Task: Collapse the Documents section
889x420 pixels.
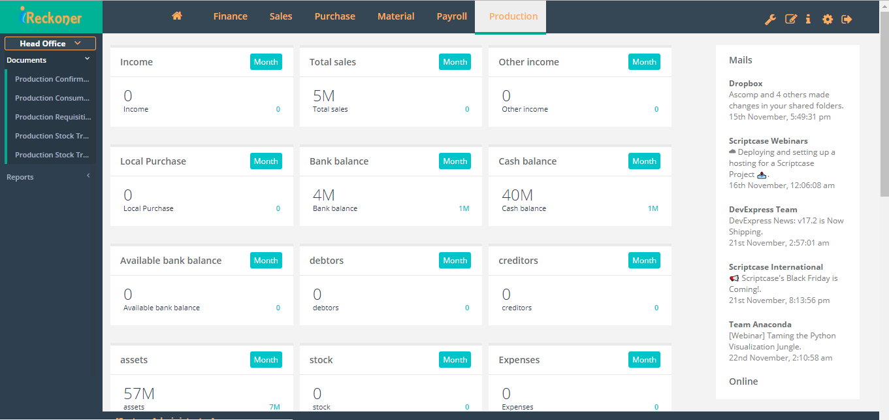Action: tap(86, 59)
